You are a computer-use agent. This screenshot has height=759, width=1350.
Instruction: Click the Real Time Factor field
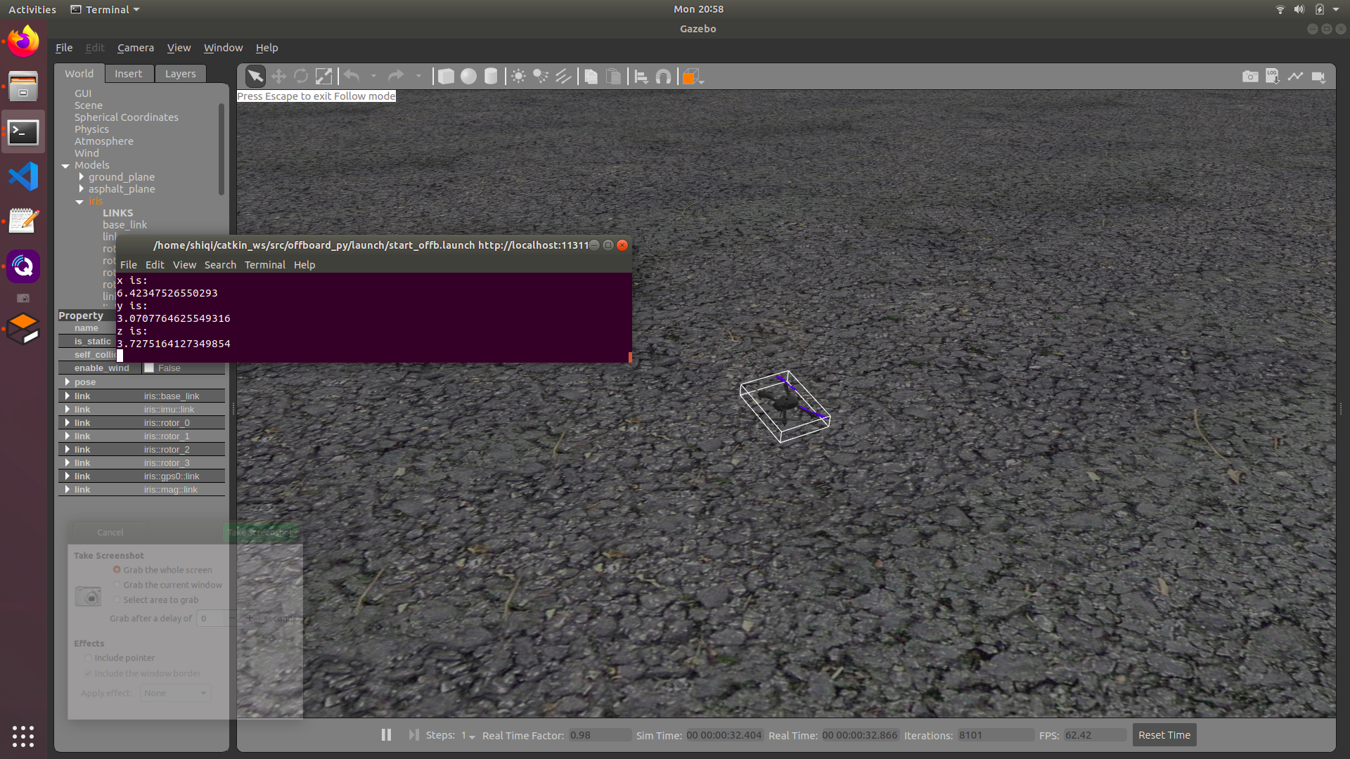pyautogui.click(x=600, y=735)
